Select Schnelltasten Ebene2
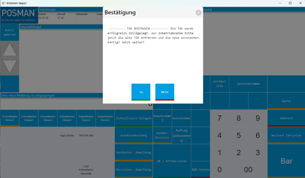Image resolution: width=305 pixels, height=178 pixels. point(29,118)
